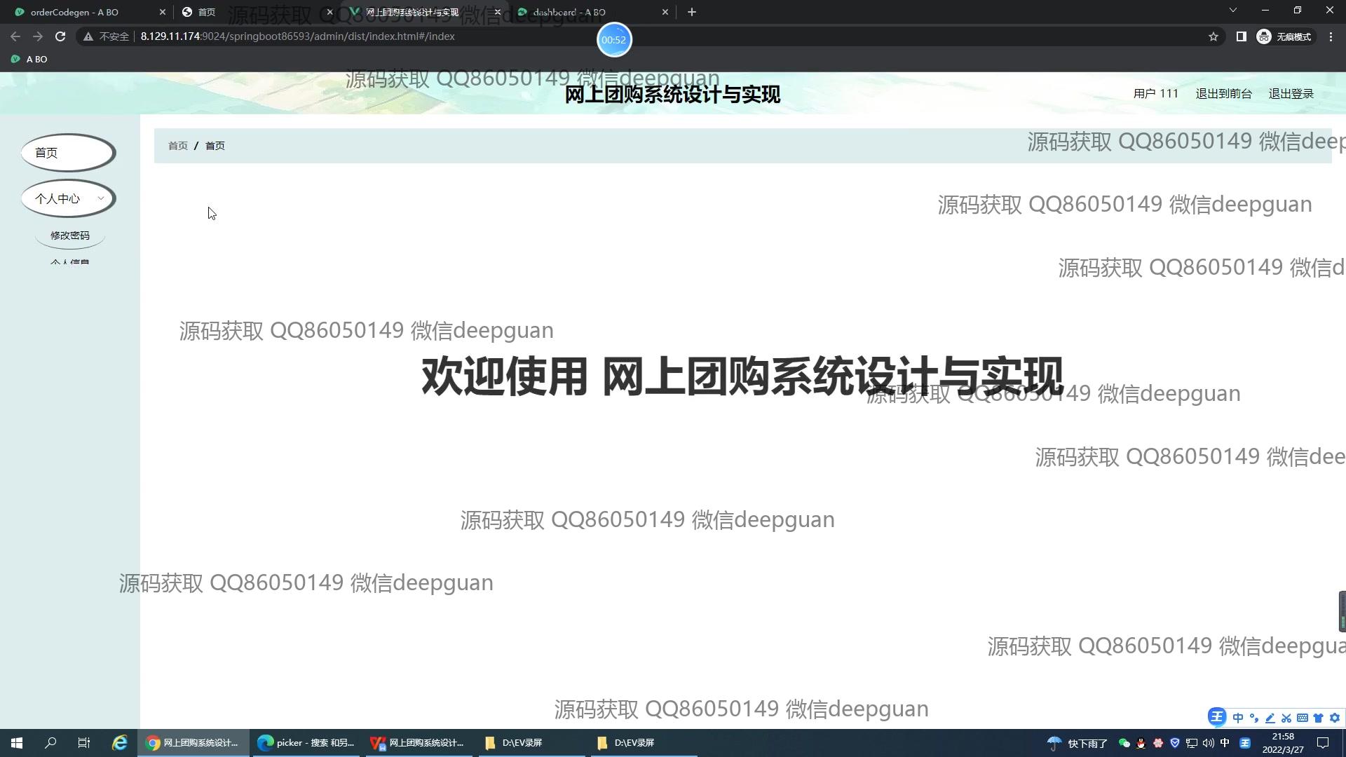Screen dimensions: 1346x757
Task: Switch to the orderCodegen - A BO tab
Action: 74,12
